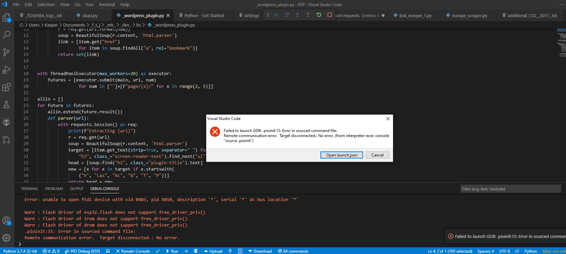The width and height of the screenshot is (566, 254).
Task: Click All commands in status bar
Action: tap(293, 251)
